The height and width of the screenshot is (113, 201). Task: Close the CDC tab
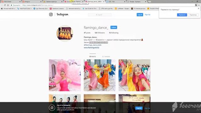[125, 2]
